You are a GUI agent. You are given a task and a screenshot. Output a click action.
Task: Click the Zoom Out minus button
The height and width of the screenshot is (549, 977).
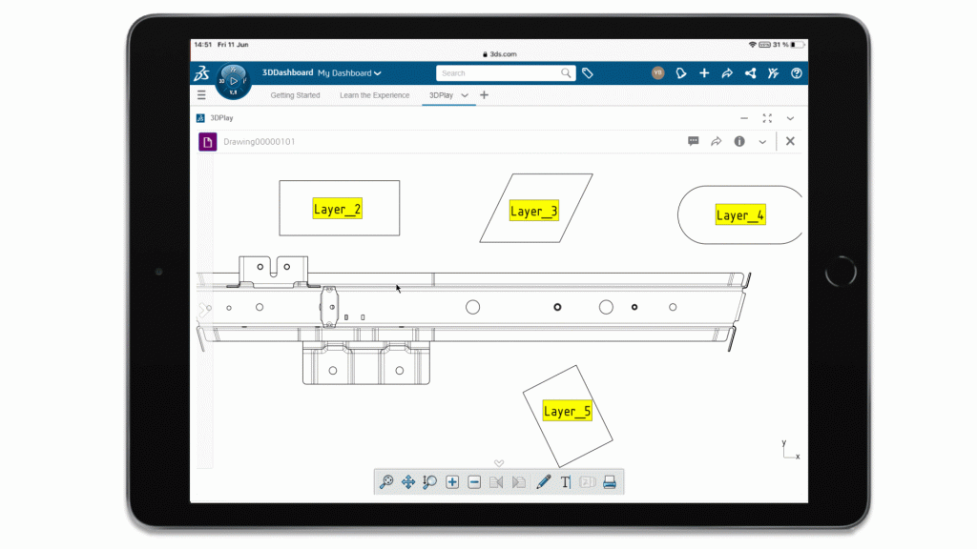(474, 482)
